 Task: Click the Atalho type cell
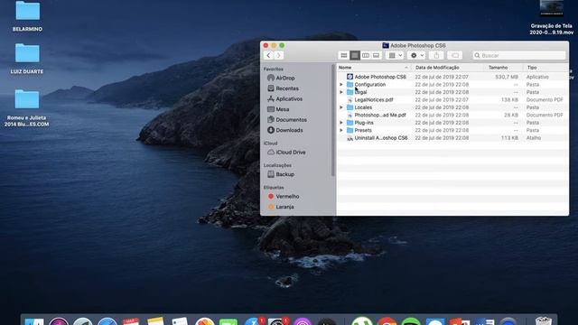(534, 138)
